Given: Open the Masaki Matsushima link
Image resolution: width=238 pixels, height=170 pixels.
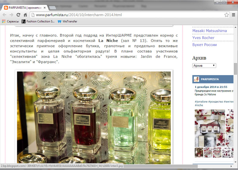Looking at the screenshot, I should click(x=209, y=31).
